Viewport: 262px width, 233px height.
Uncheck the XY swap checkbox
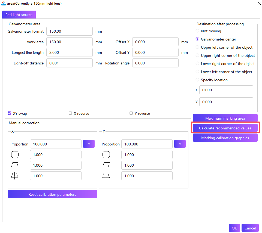click(10, 113)
